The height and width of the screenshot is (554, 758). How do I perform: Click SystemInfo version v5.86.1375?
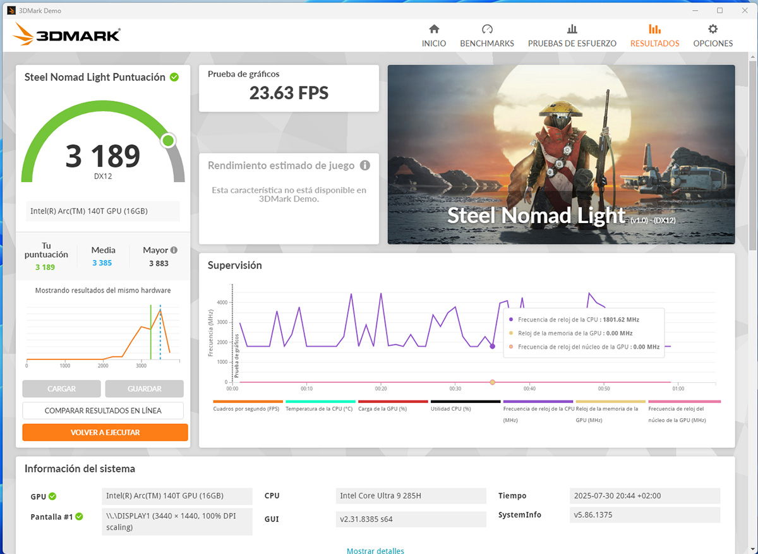pyautogui.click(x=644, y=515)
